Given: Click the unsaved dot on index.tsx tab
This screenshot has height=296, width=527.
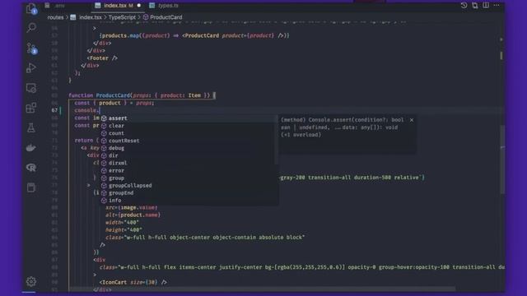Looking at the screenshot, I should coord(139,6).
